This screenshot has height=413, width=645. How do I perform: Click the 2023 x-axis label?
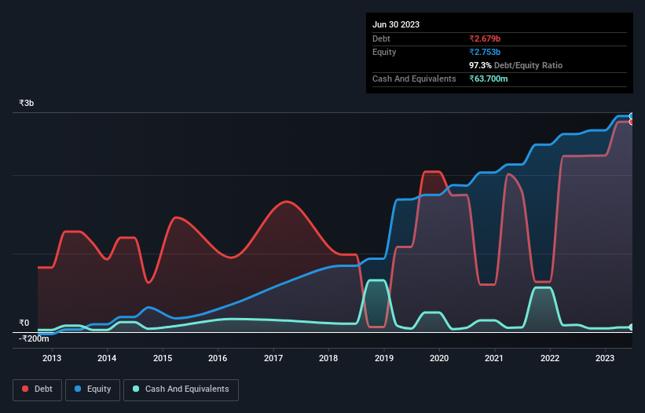605,358
